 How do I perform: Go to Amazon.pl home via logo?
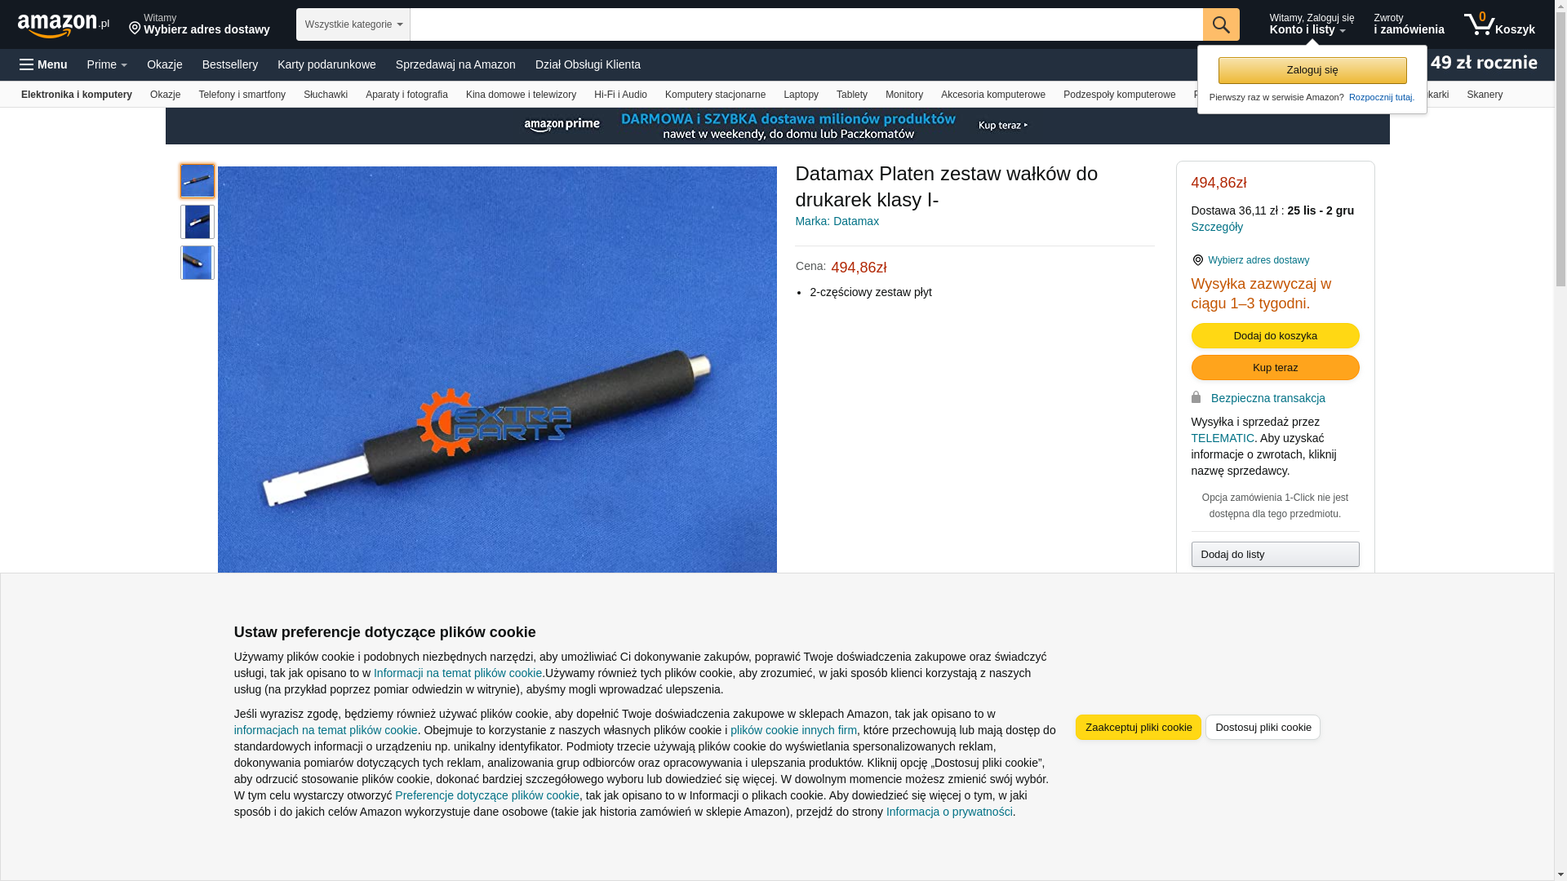(x=64, y=24)
